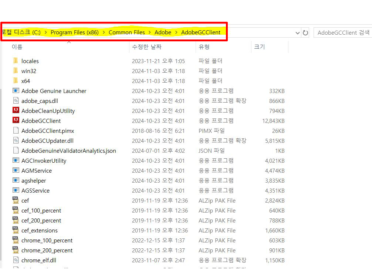Expand the chevron after Common Files
This screenshot has width=372, height=276.
point(150,32)
